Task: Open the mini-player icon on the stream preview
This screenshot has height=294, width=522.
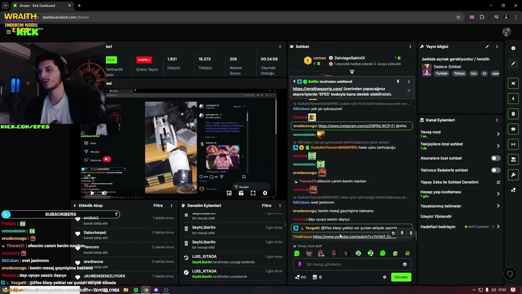Action: coord(229,193)
